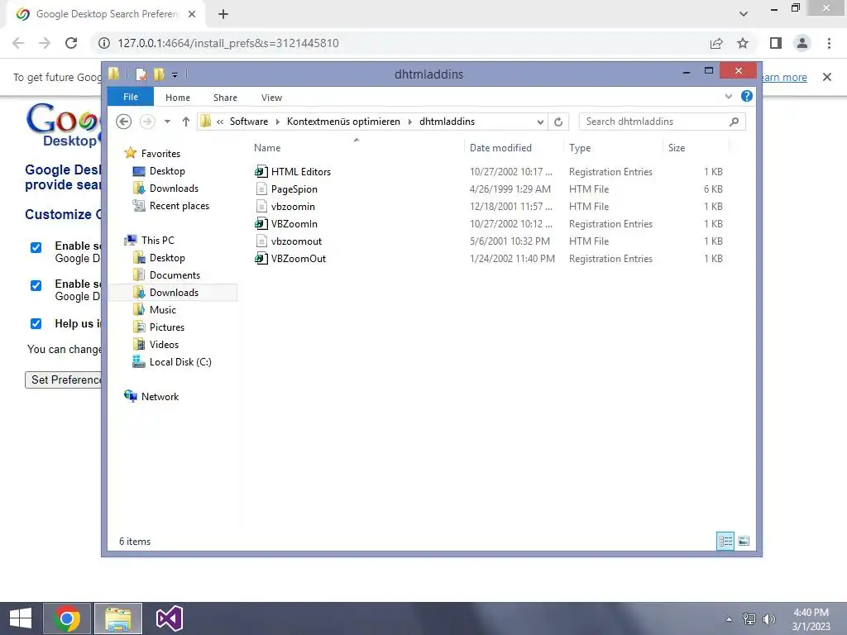Follow the Learn more link
847x635 pixels.
[784, 77]
